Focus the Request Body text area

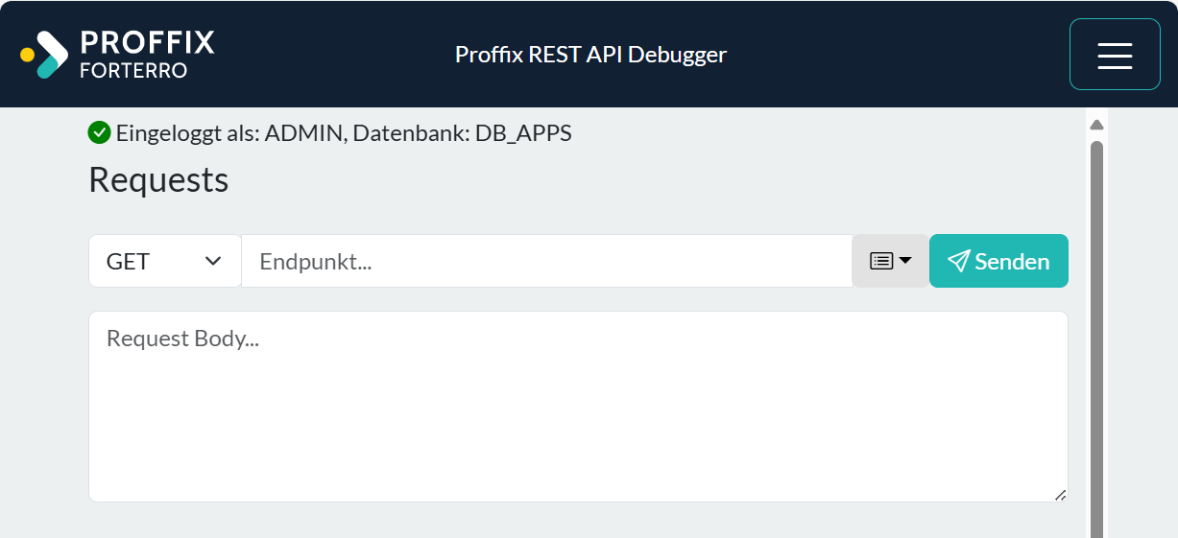578,407
